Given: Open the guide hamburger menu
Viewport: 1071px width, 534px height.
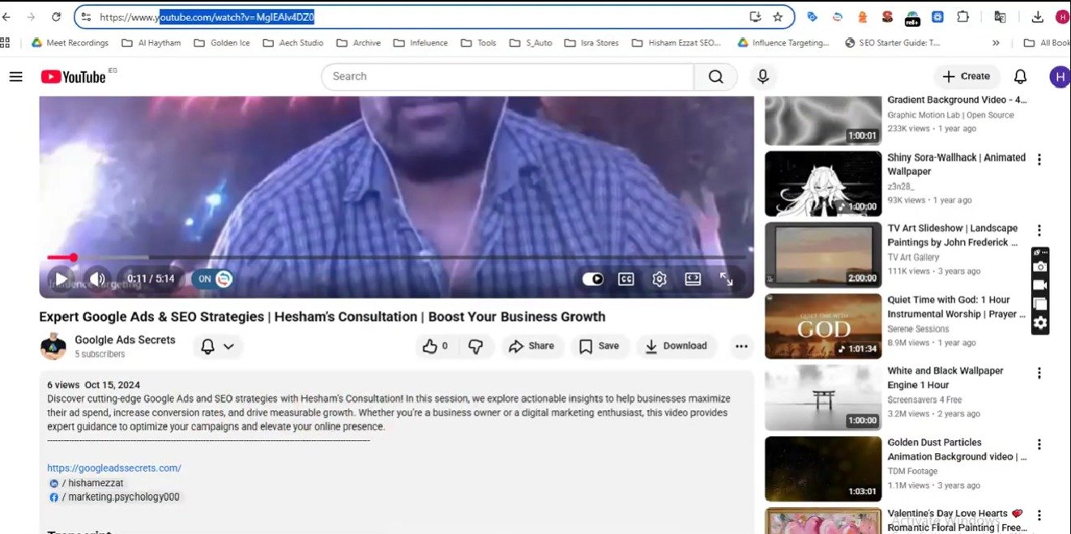Looking at the screenshot, I should (16, 76).
